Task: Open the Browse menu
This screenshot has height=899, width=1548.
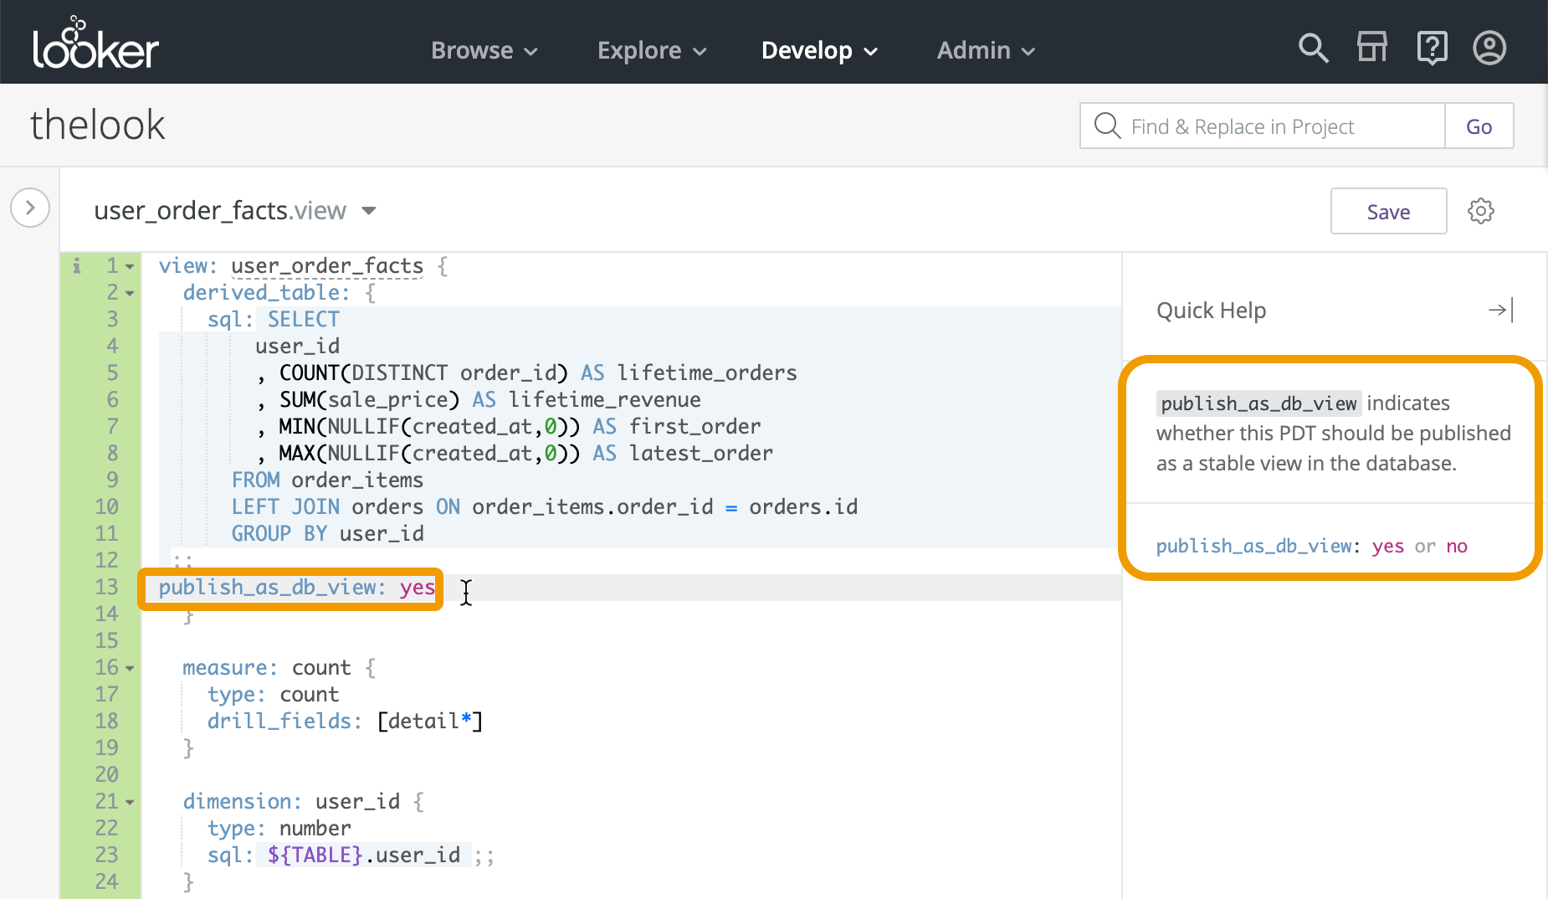Action: click(x=484, y=50)
